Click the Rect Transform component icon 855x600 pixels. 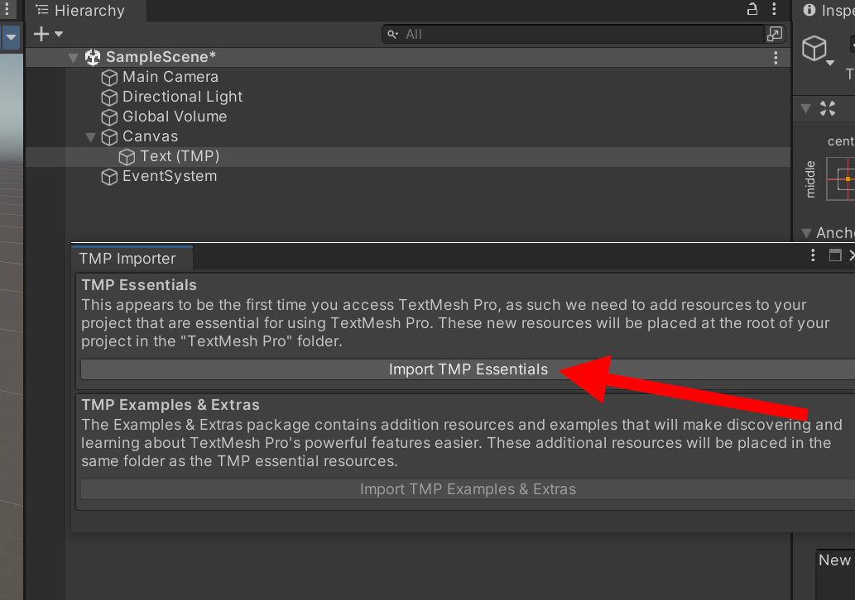click(x=827, y=108)
